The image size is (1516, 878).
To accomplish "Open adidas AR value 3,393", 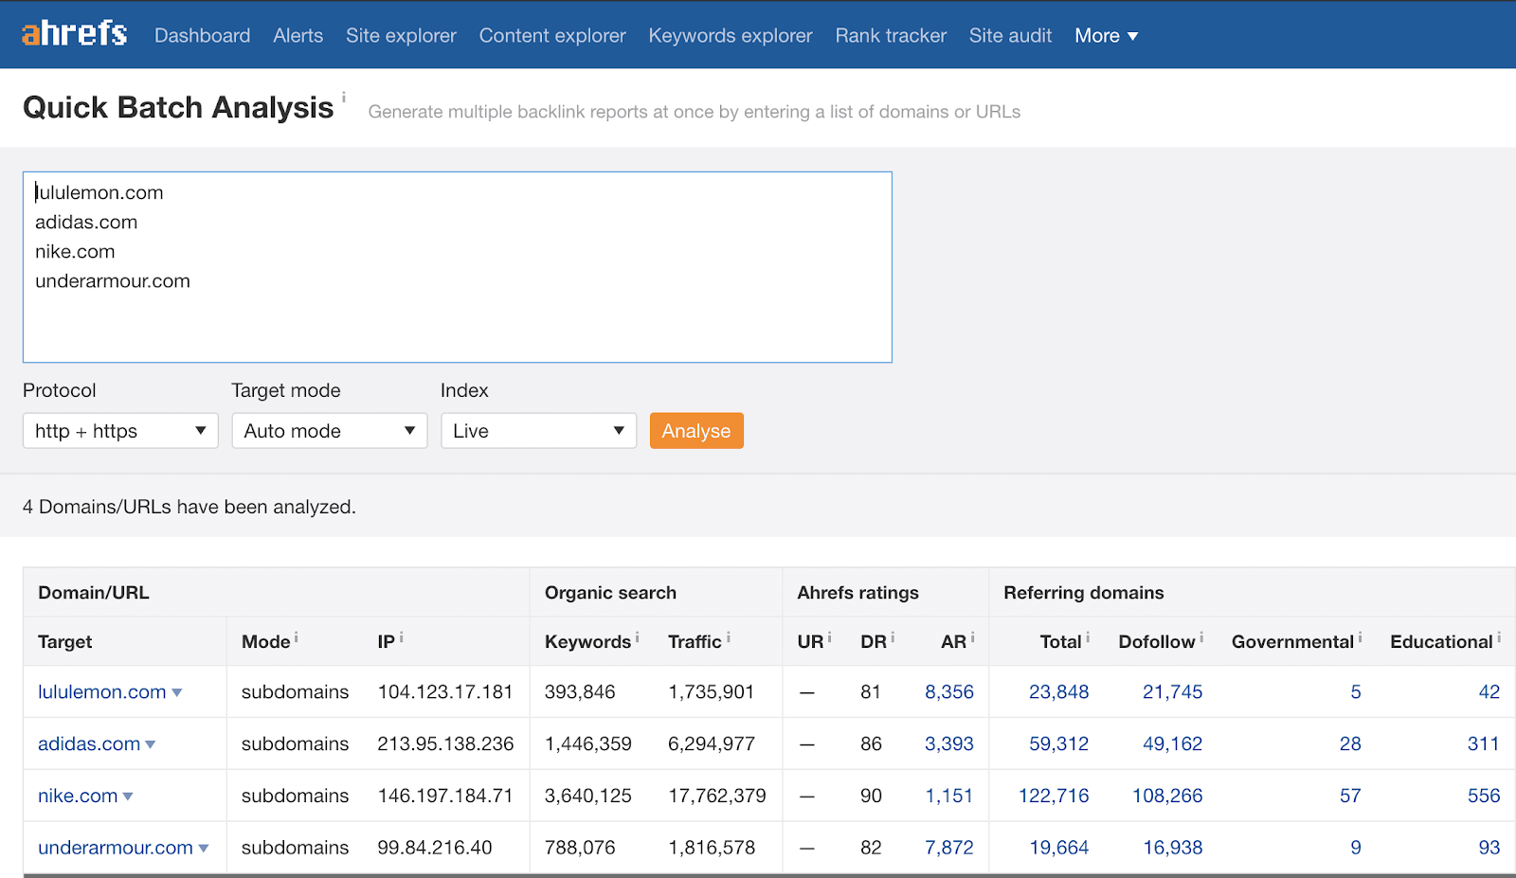I will click(949, 744).
